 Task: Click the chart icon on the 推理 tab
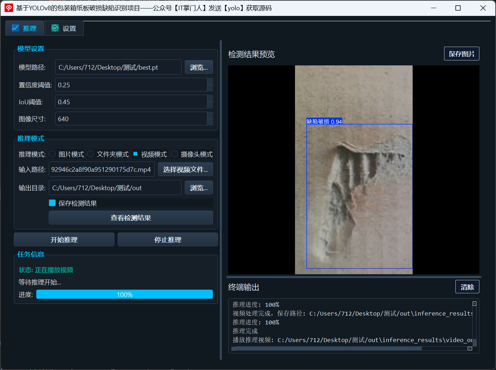(x=15, y=28)
